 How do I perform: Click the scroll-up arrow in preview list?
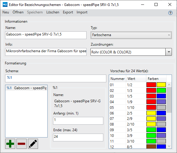click(169, 85)
